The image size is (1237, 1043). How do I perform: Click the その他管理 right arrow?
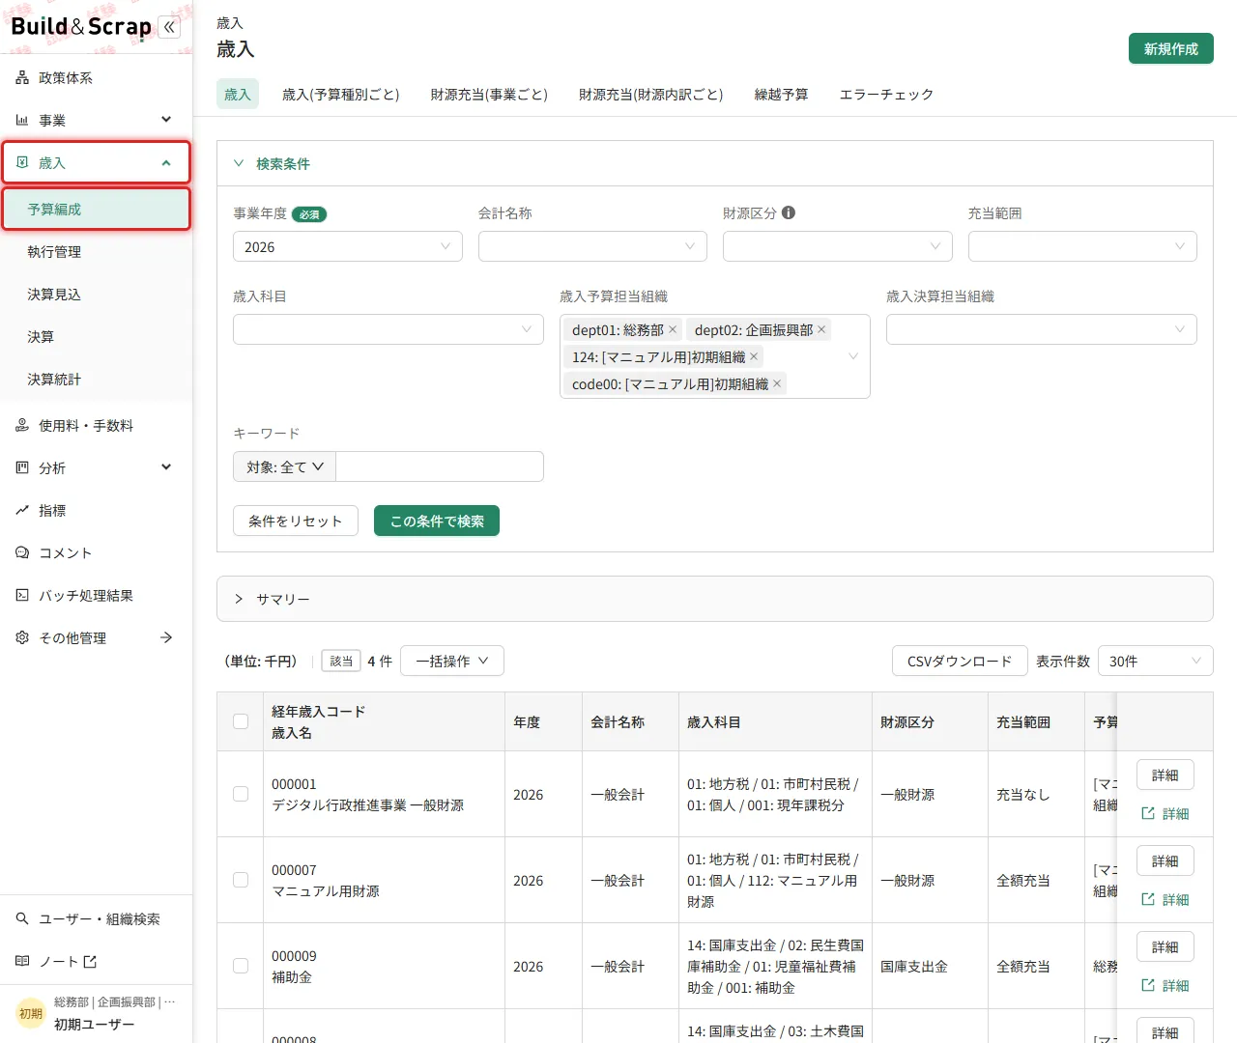point(166,638)
